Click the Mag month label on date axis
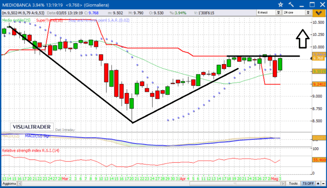This screenshot has width=327, height=188. pos(275,179)
